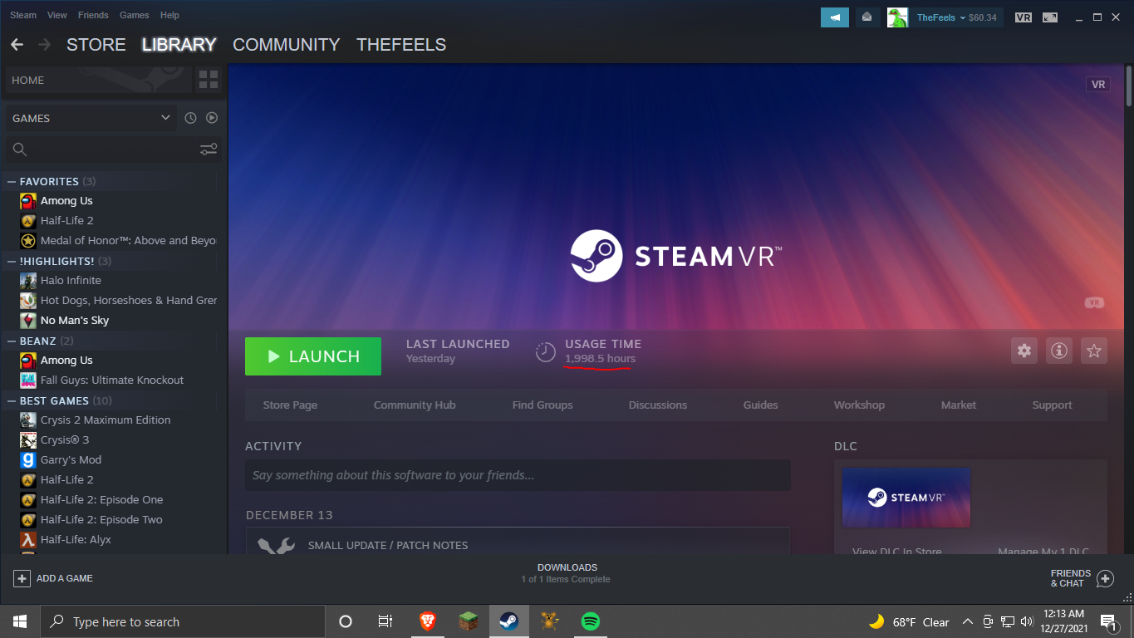Click the TheFeels profile avatar
1134x638 pixels.
point(897,17)
